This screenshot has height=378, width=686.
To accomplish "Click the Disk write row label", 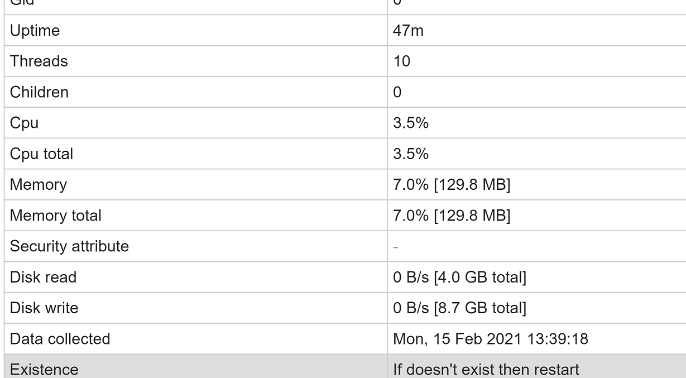I will [x=44, y=308].
